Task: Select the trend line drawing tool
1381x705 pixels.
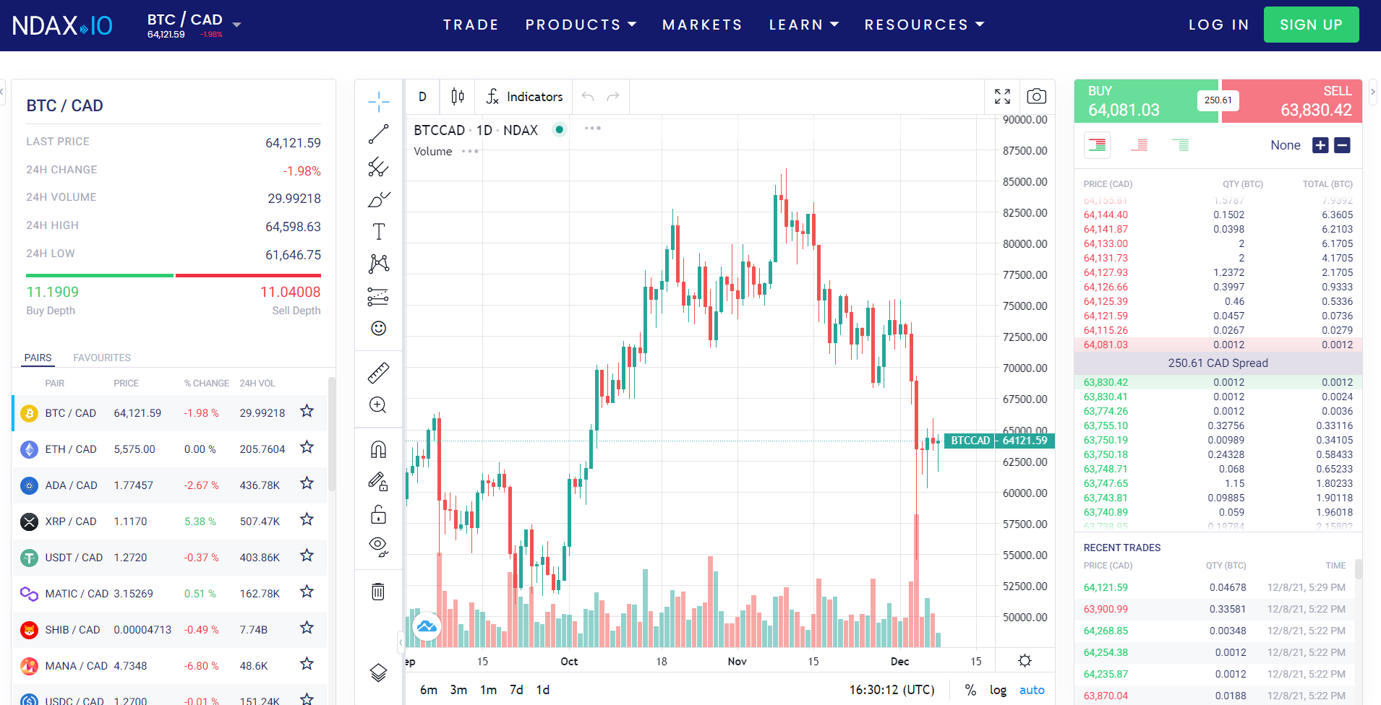Action: [378, 134]
